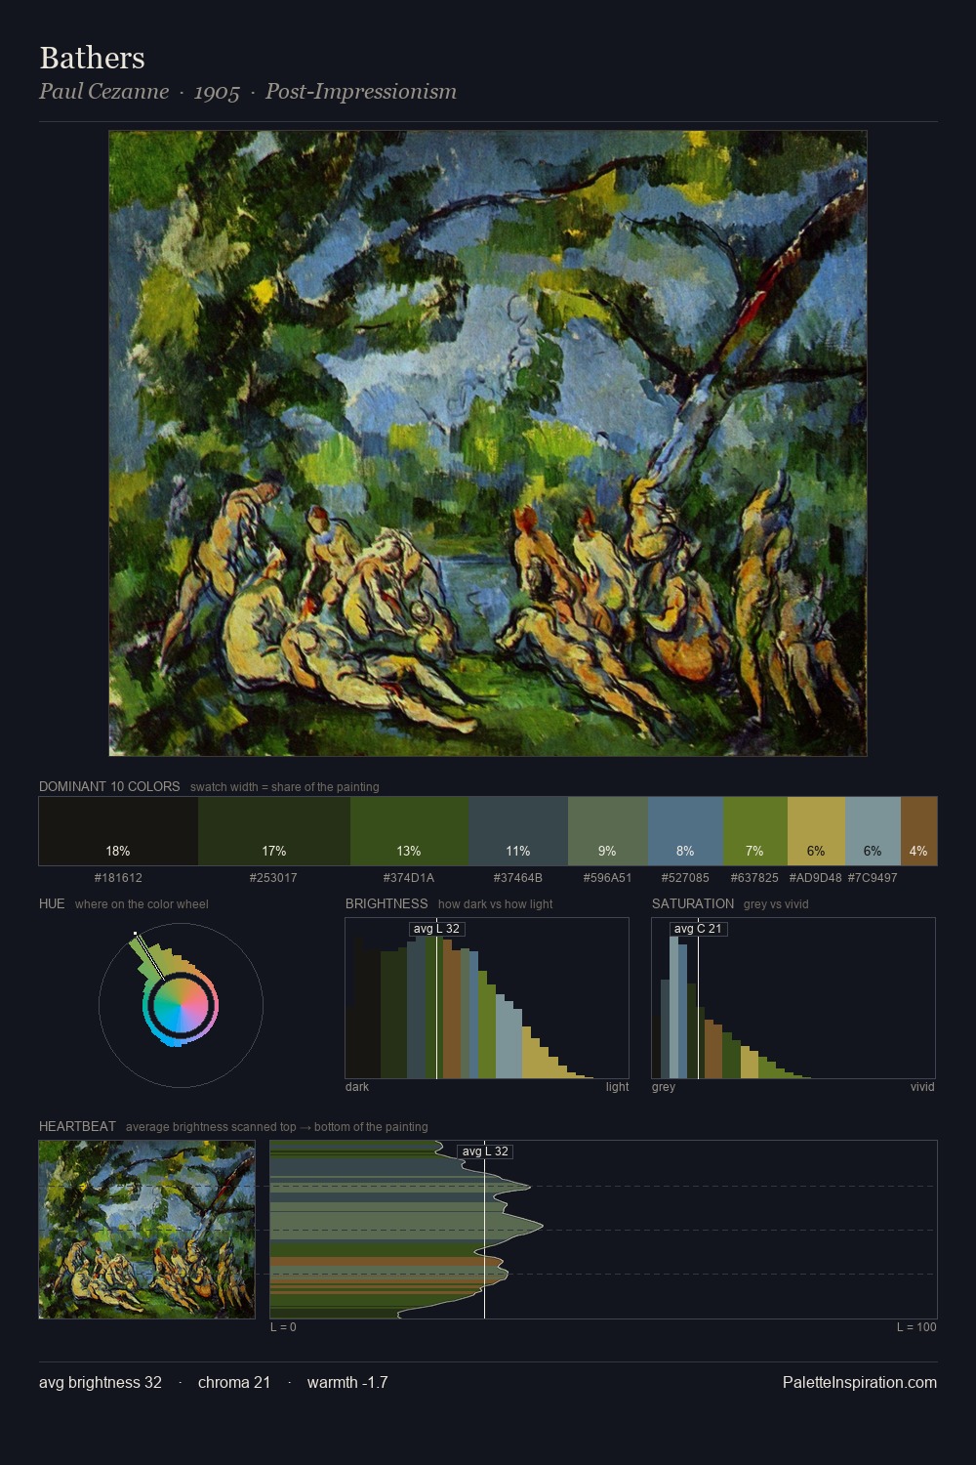
Task: Click the 'L = 100' axis label
Action: [x=916, y=1326]
